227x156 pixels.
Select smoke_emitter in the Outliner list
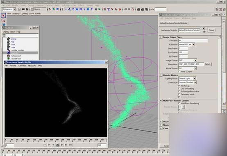[18, 50]
